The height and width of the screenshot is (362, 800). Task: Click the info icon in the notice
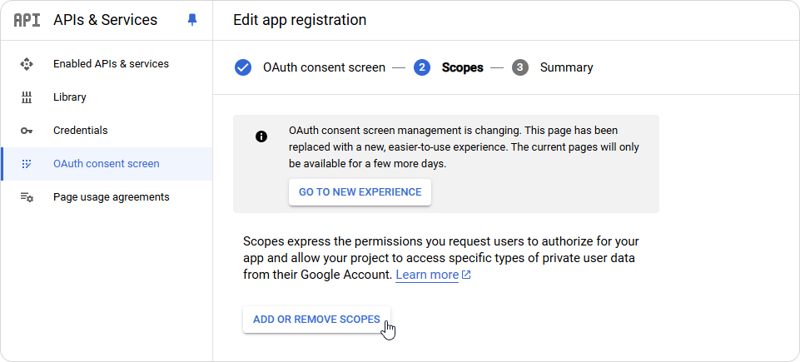coord(261,136)
